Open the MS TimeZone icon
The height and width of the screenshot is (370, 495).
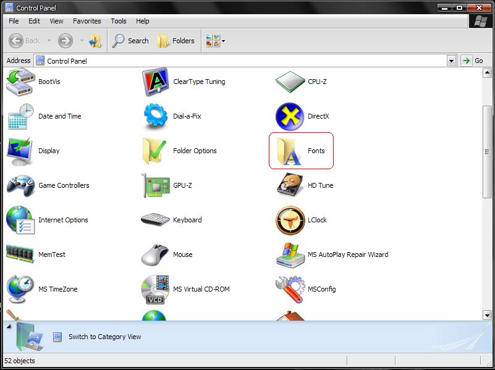click(20, 289)
